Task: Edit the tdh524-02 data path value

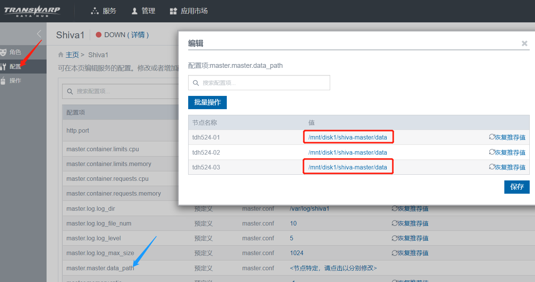Action: (x=348, y=152)
